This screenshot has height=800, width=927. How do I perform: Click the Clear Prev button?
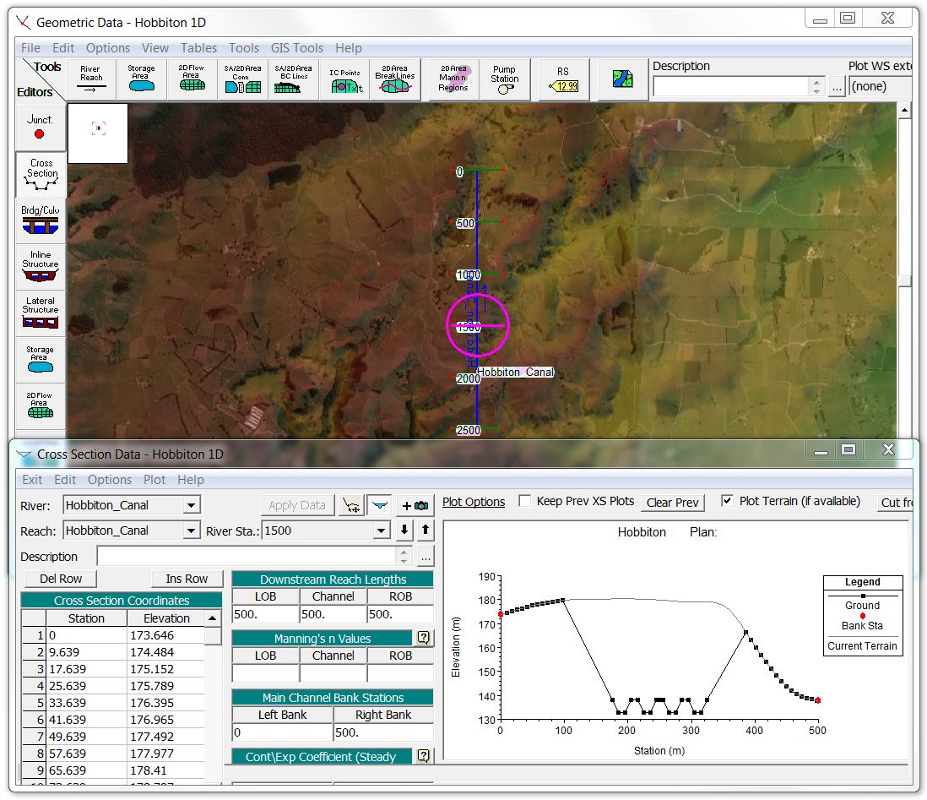point(673,503)
